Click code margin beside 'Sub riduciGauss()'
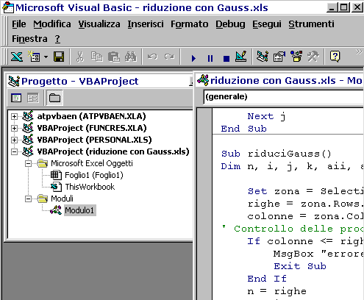This screenshot has height=300, width=364. (204, 154)
